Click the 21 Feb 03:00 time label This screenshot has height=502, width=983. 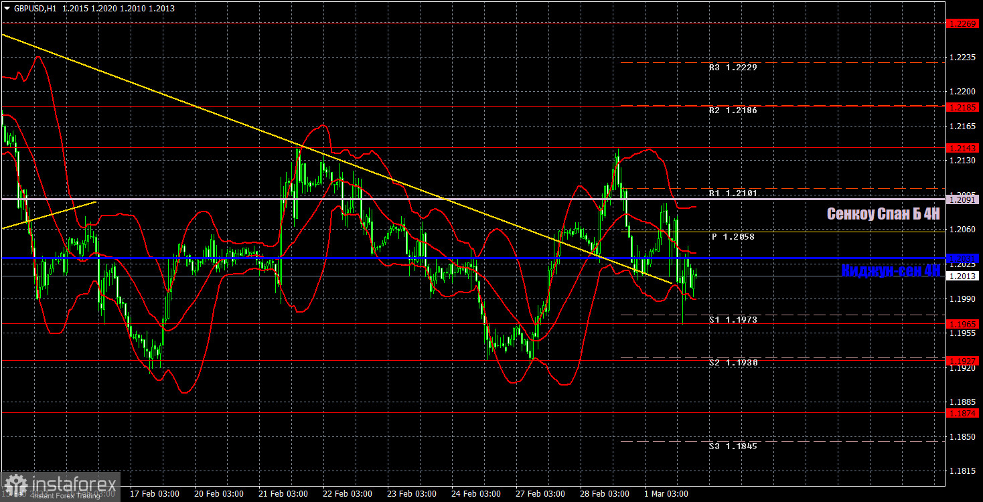coord(283,494)
